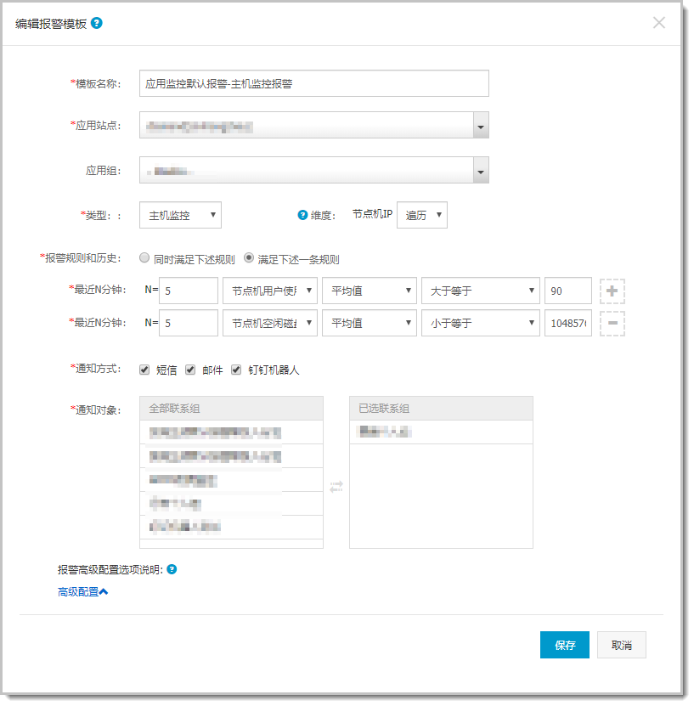Open 平均值 dropdown in second rule
Image resolution: width=694 pixels, height=706 pixels.
(x=370, y=323)
